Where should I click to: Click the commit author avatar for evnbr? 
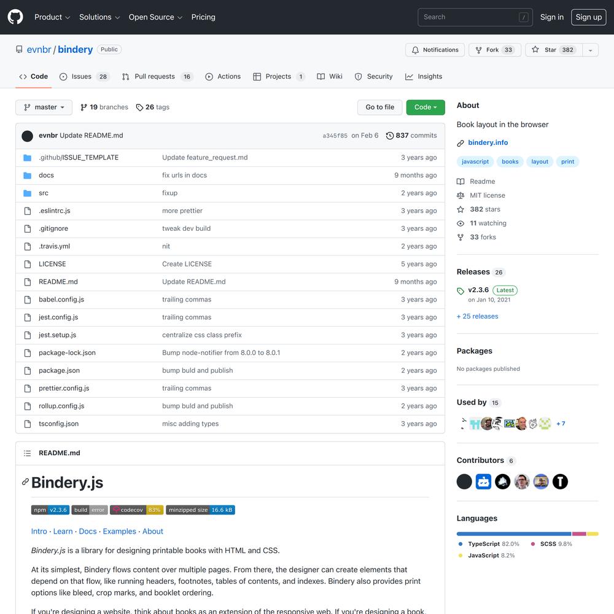point(28,136)
